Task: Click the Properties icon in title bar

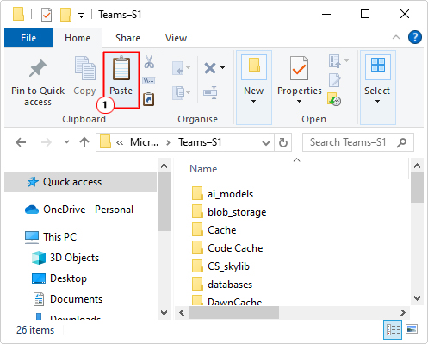Action: point(47,15)
